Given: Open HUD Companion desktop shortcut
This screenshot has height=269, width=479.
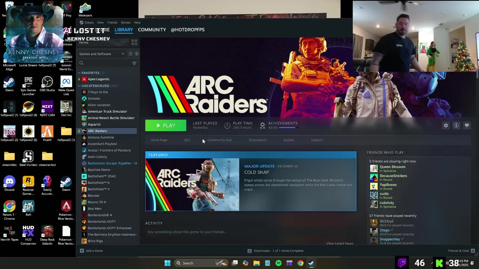Looking at the screenshot, I should [x=28, y=235].
